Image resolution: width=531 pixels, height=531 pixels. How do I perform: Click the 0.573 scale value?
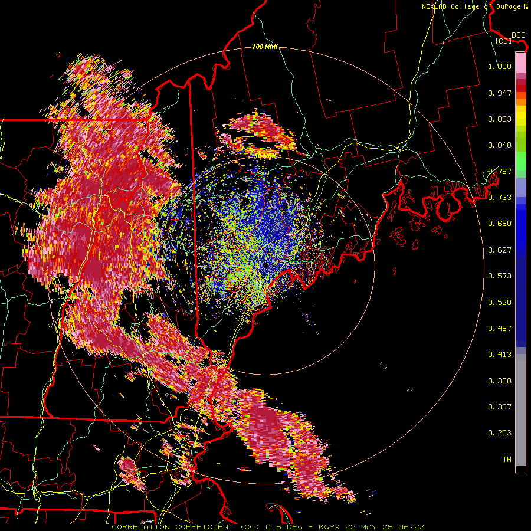[x=500, y=276]
